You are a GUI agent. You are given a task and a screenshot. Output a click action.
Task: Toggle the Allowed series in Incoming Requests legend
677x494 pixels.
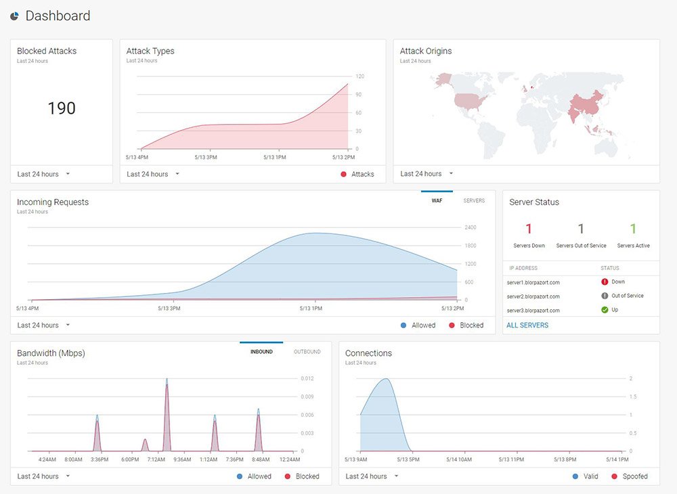click(418, 325)
